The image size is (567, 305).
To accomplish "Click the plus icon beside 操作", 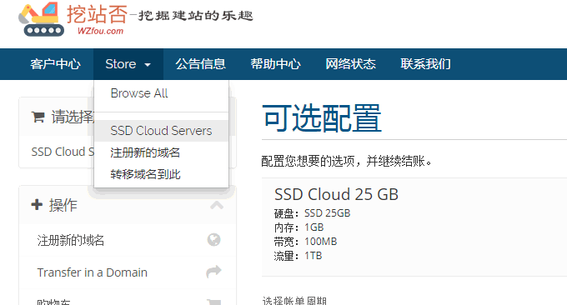I will point(37,205).
